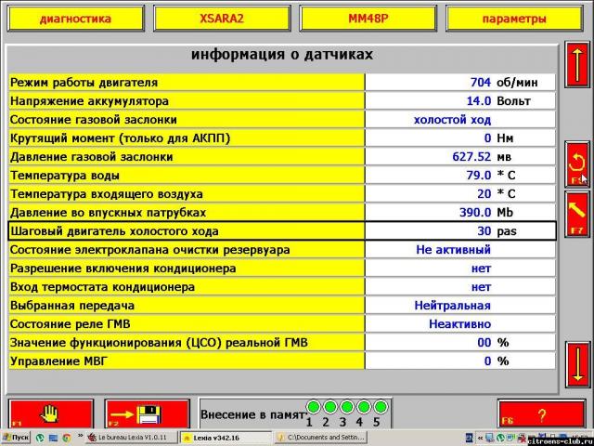Image resolution: width=594 pixels, height=446 pixels.
Task: Select memory slot indicator 1
Action: point(314,407)
